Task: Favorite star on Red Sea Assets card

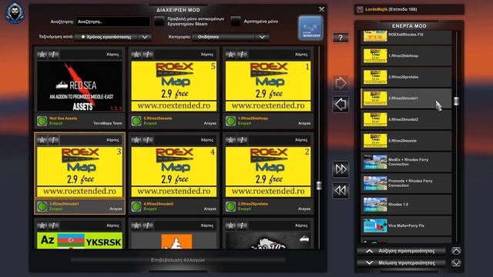Action: coord(42,55)
